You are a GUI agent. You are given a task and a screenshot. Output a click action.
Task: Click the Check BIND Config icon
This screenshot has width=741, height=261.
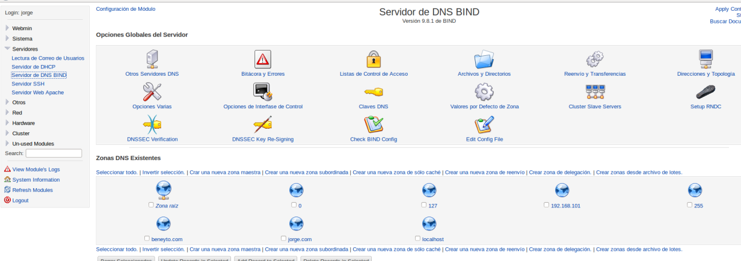374,124
